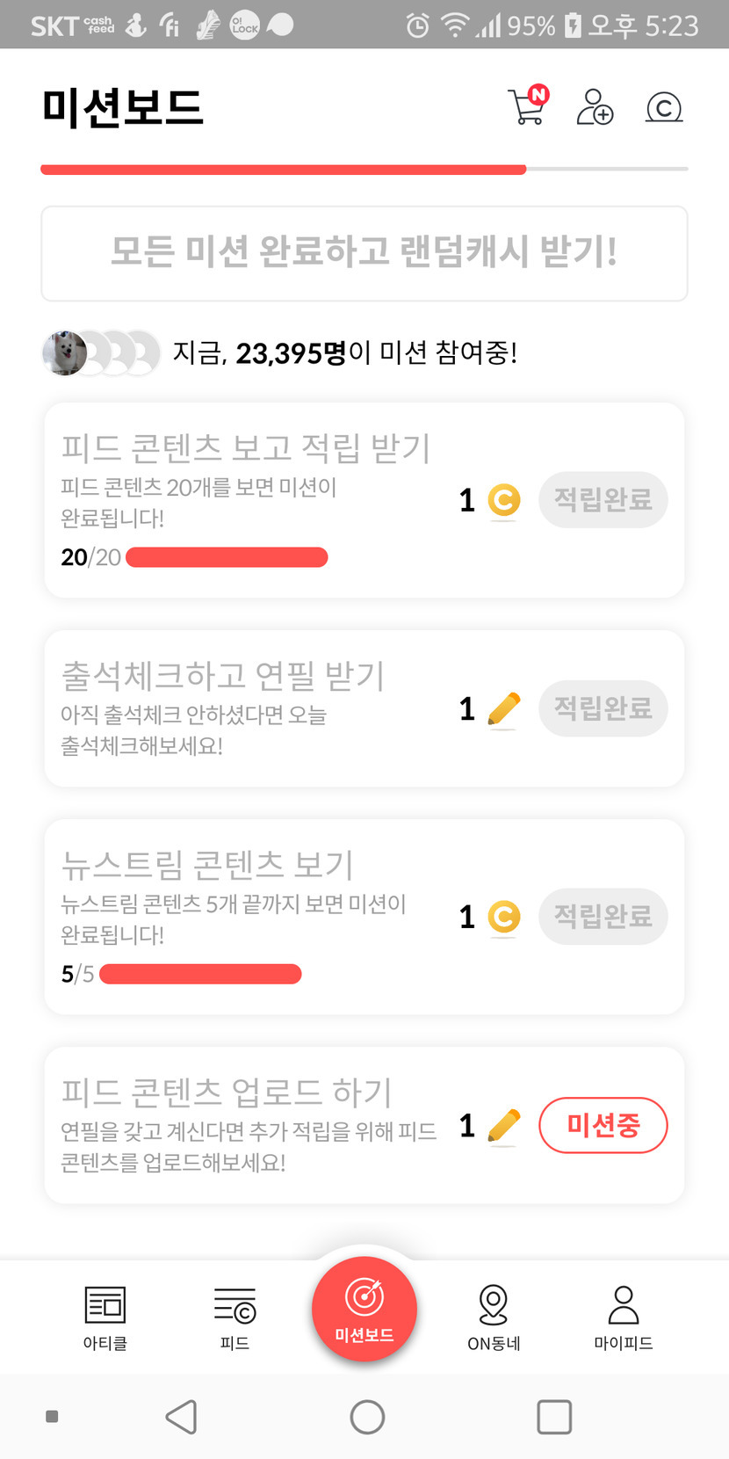The width and height of the screenshot is (729, 1459).
Task: Tap the gold coin in newstream mission
Action: (x=503, y=917)
